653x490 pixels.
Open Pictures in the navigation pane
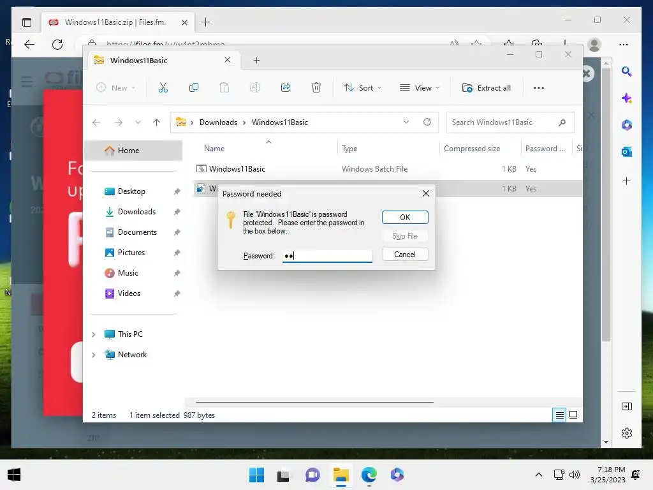(131, 253)
